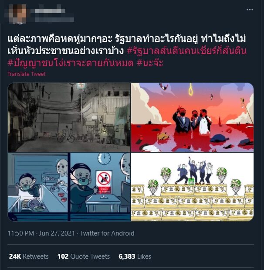Click Translate Tweet

pyautogui.click(x=27, y=74)
